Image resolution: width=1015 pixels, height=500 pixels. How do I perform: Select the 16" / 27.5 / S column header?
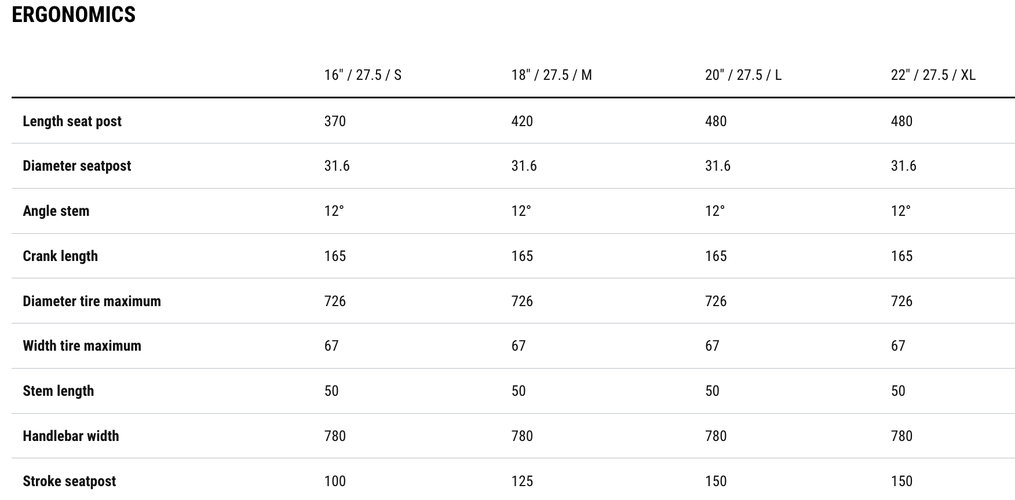point(363,75)
